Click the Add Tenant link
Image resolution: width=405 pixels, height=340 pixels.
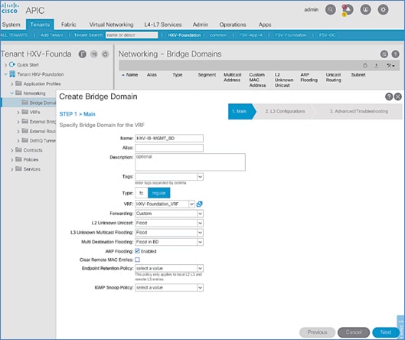tap(51, 35)
